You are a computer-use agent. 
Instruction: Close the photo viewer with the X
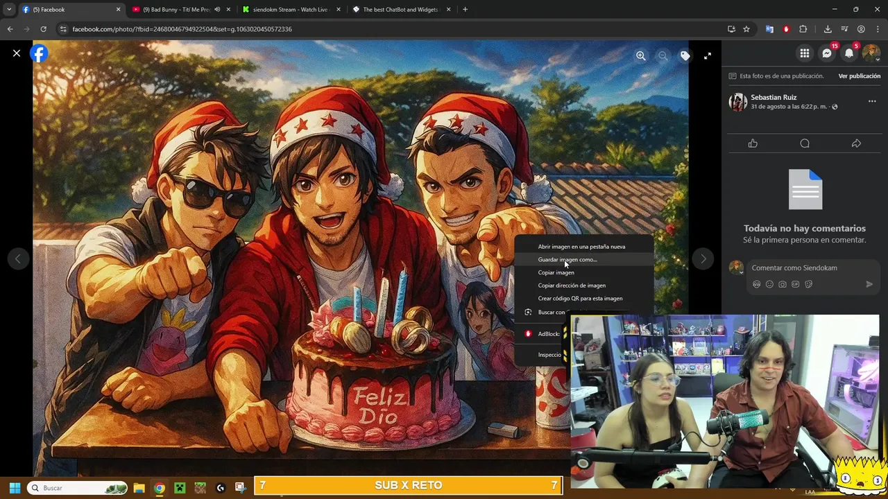pos(17,53)
